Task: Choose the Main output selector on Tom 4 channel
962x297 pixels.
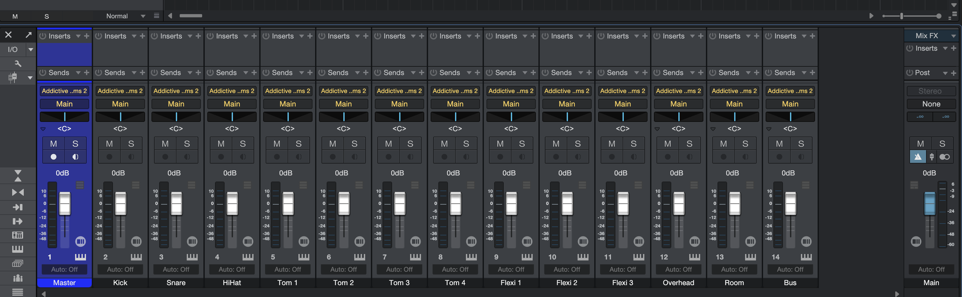Action: pyautogui.click(x=455, y=104)
